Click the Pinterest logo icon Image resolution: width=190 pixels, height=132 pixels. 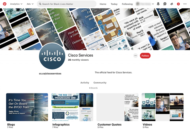(5, 4)
